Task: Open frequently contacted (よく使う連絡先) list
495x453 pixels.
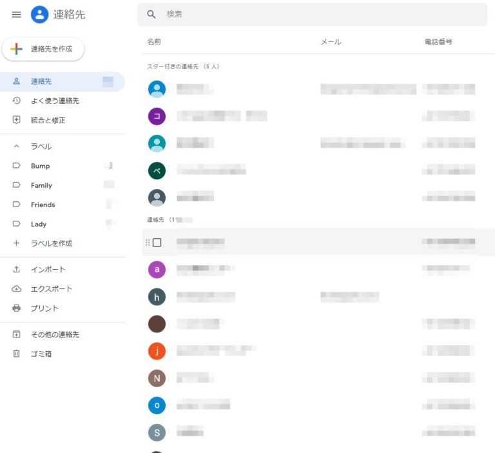Action: click(x=55, y=101)
